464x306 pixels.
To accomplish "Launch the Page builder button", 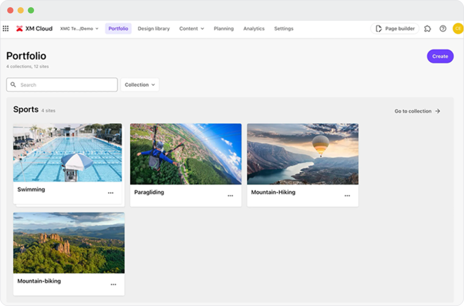I will [395, 29].
